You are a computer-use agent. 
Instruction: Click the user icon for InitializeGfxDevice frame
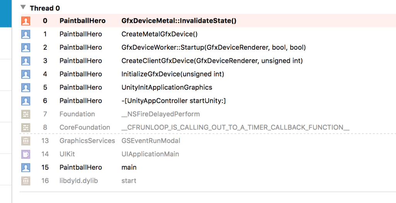26,74
